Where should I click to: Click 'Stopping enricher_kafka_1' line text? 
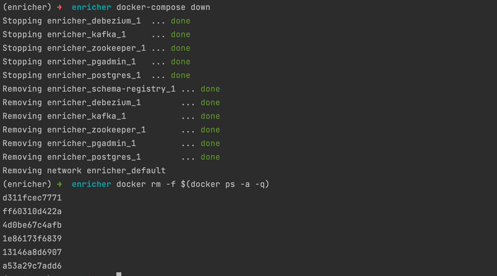64,34
